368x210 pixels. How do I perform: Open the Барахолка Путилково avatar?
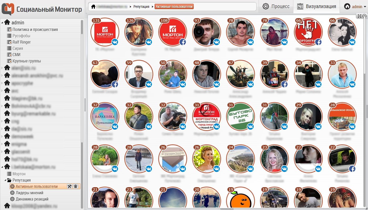coord(105,117)
